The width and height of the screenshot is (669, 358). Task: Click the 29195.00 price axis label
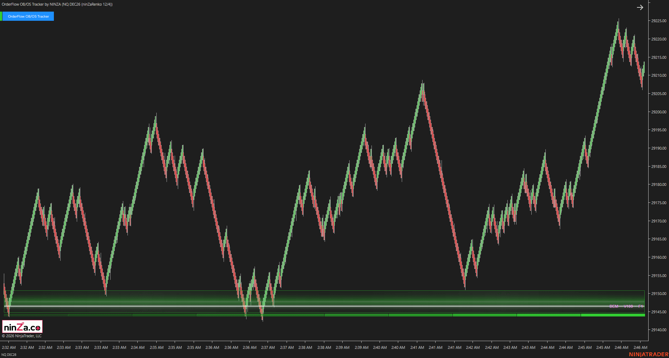[x=658, y=130]
